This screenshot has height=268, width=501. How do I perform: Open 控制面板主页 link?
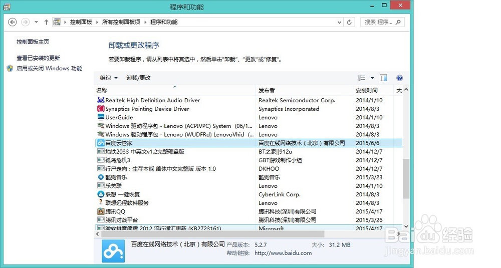(x=33, y=42)
